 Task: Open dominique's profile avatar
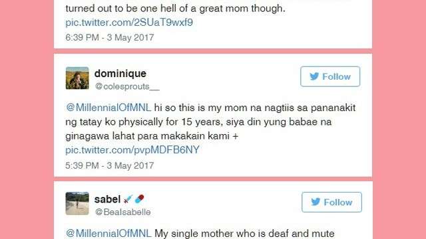77,78
